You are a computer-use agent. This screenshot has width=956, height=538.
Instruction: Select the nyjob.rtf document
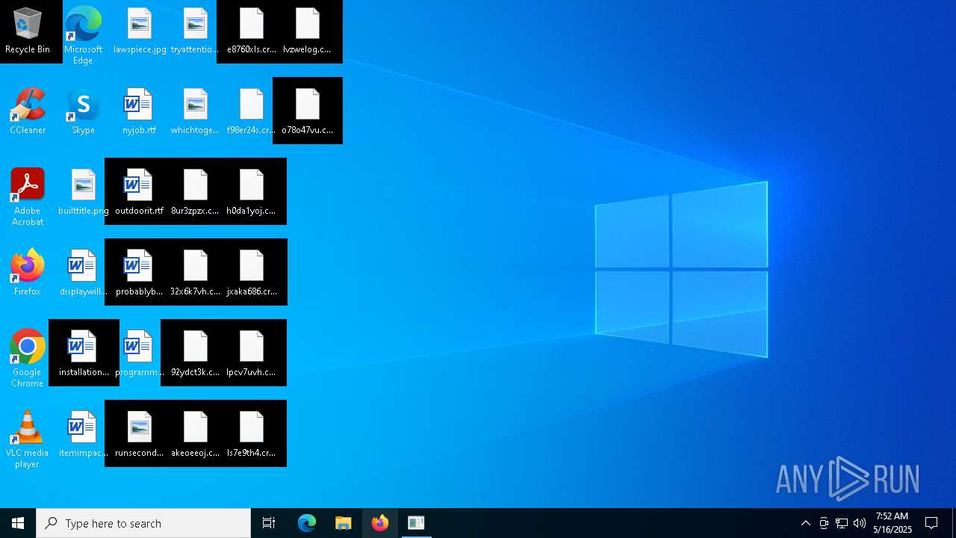click(x=140, y=112)
